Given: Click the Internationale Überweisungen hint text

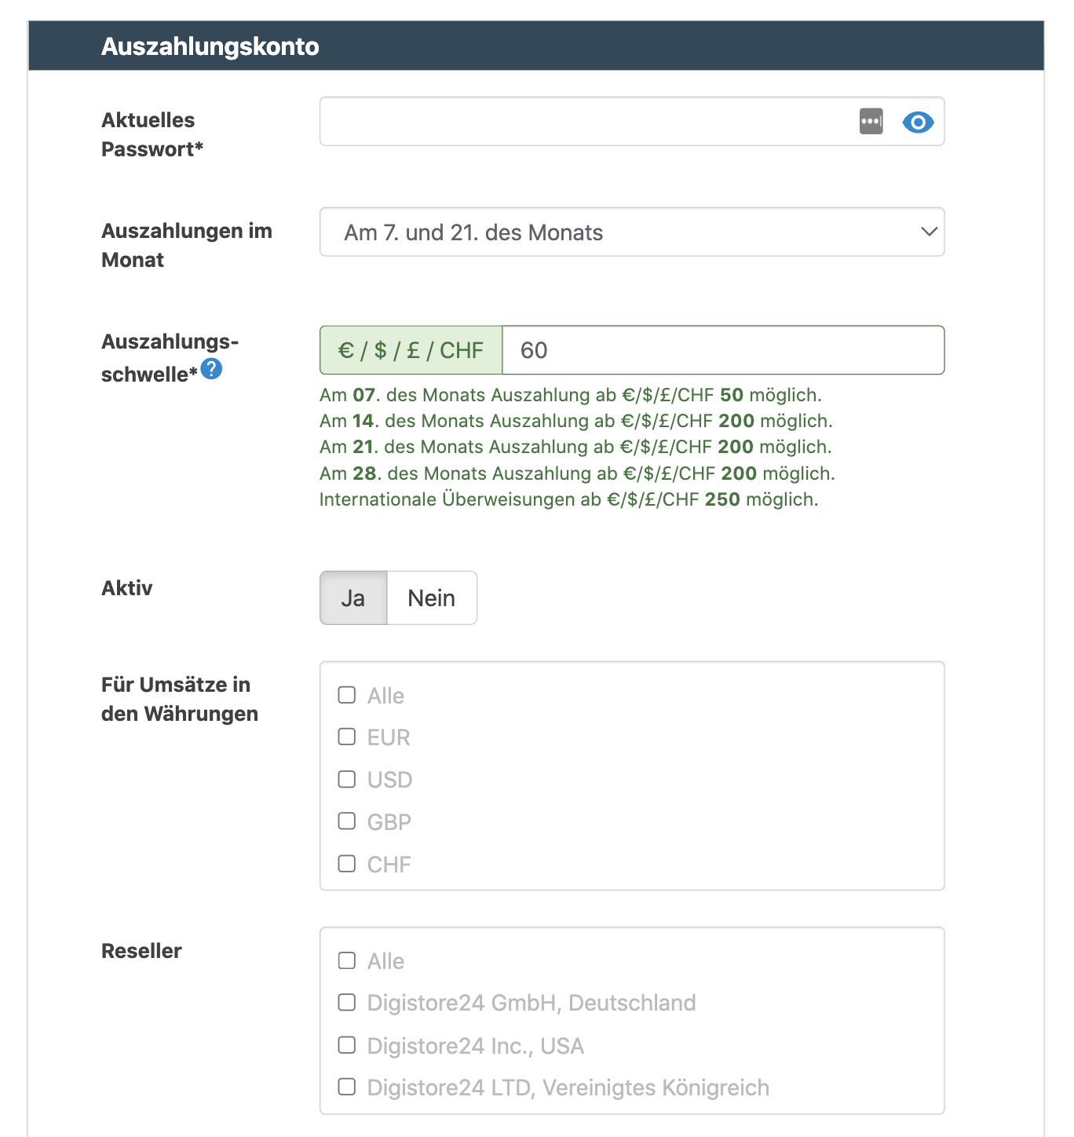Looking at the screenshot, I should click(x=568, y=499).
